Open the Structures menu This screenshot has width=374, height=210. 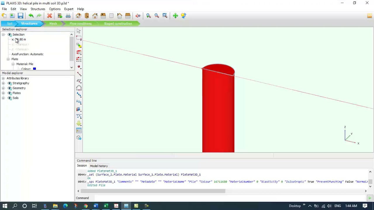click(38, 9)
